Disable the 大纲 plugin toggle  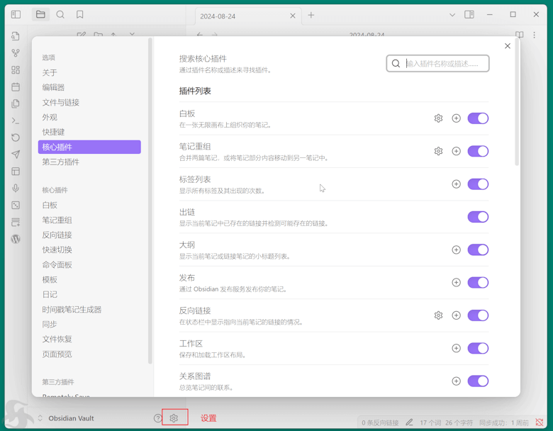coord(478,250)
